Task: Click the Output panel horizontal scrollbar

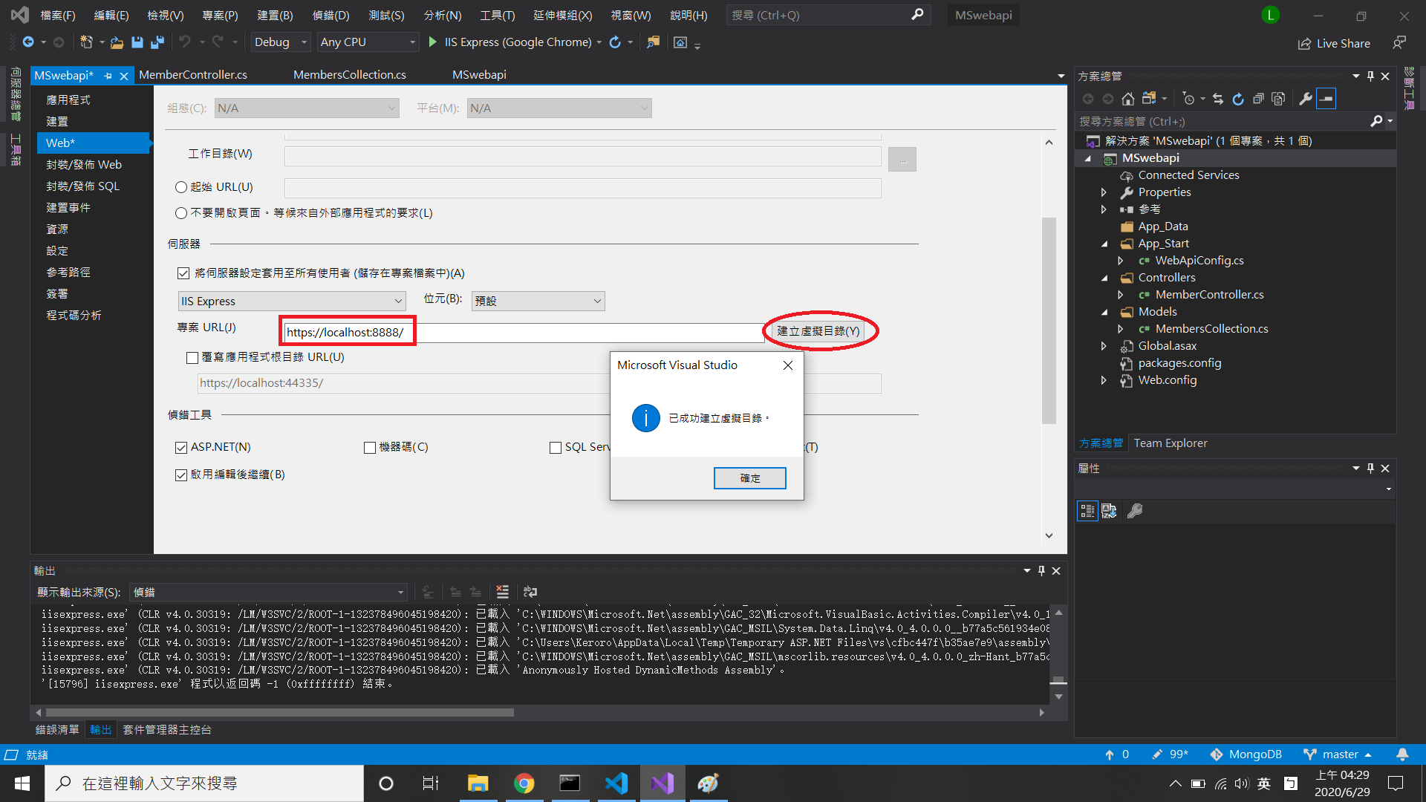Action: (279, 712)
